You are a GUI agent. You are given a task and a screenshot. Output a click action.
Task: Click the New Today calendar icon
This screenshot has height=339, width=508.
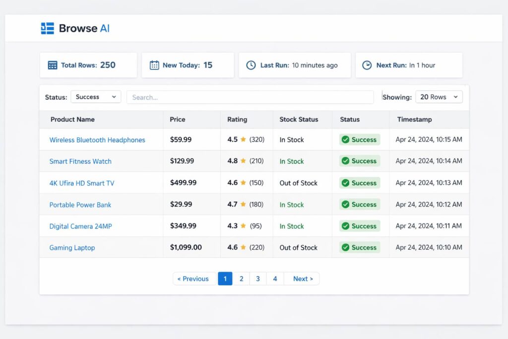click(154, 65)
